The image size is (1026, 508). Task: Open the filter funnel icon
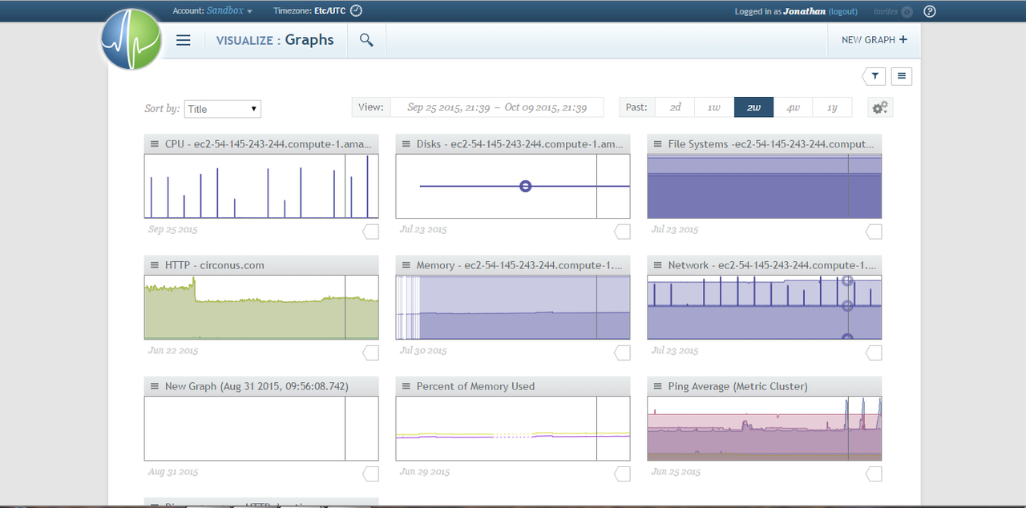(x=873, y=76)
